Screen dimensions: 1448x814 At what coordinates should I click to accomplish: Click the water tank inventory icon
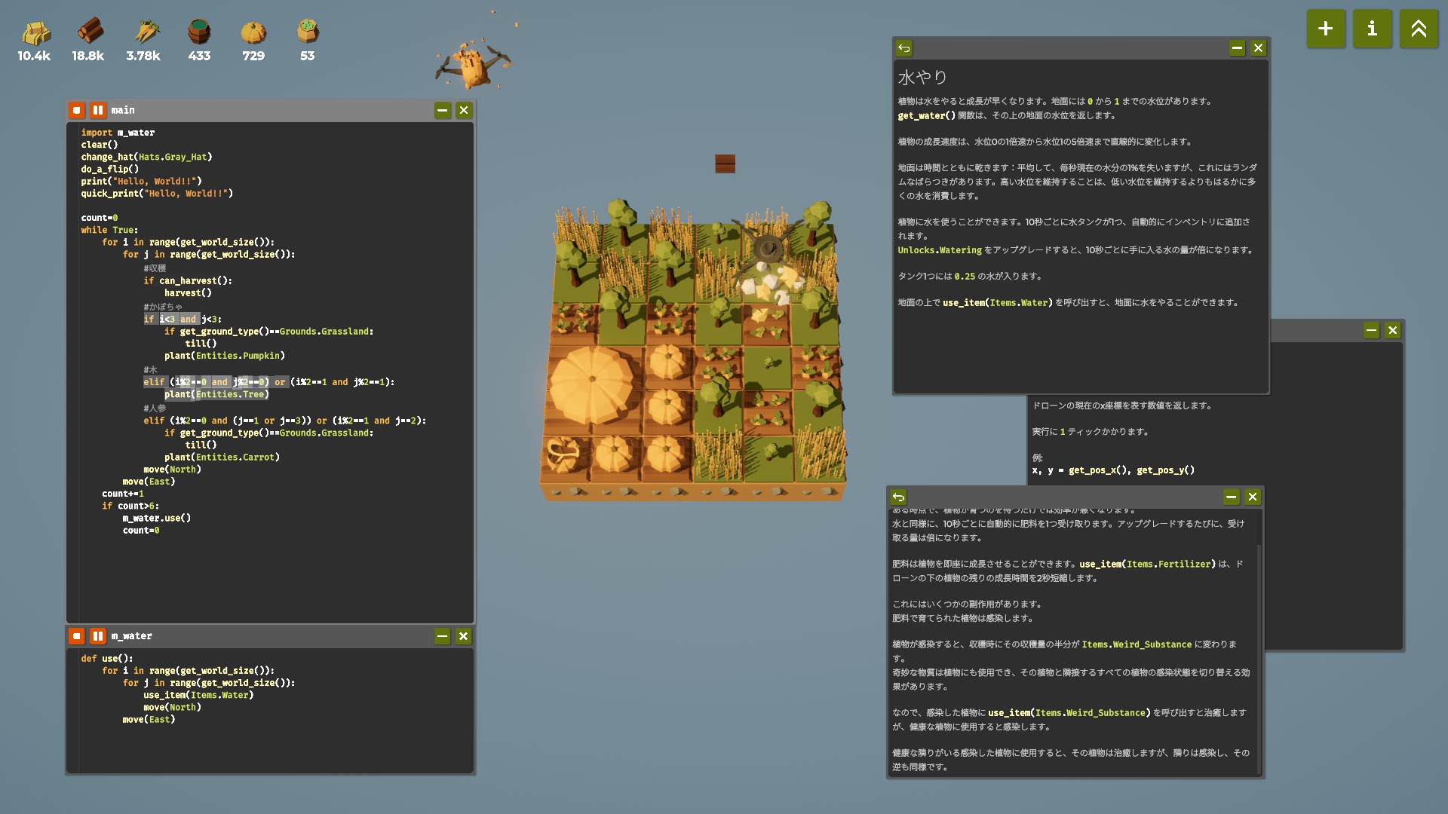click(199, 32)
